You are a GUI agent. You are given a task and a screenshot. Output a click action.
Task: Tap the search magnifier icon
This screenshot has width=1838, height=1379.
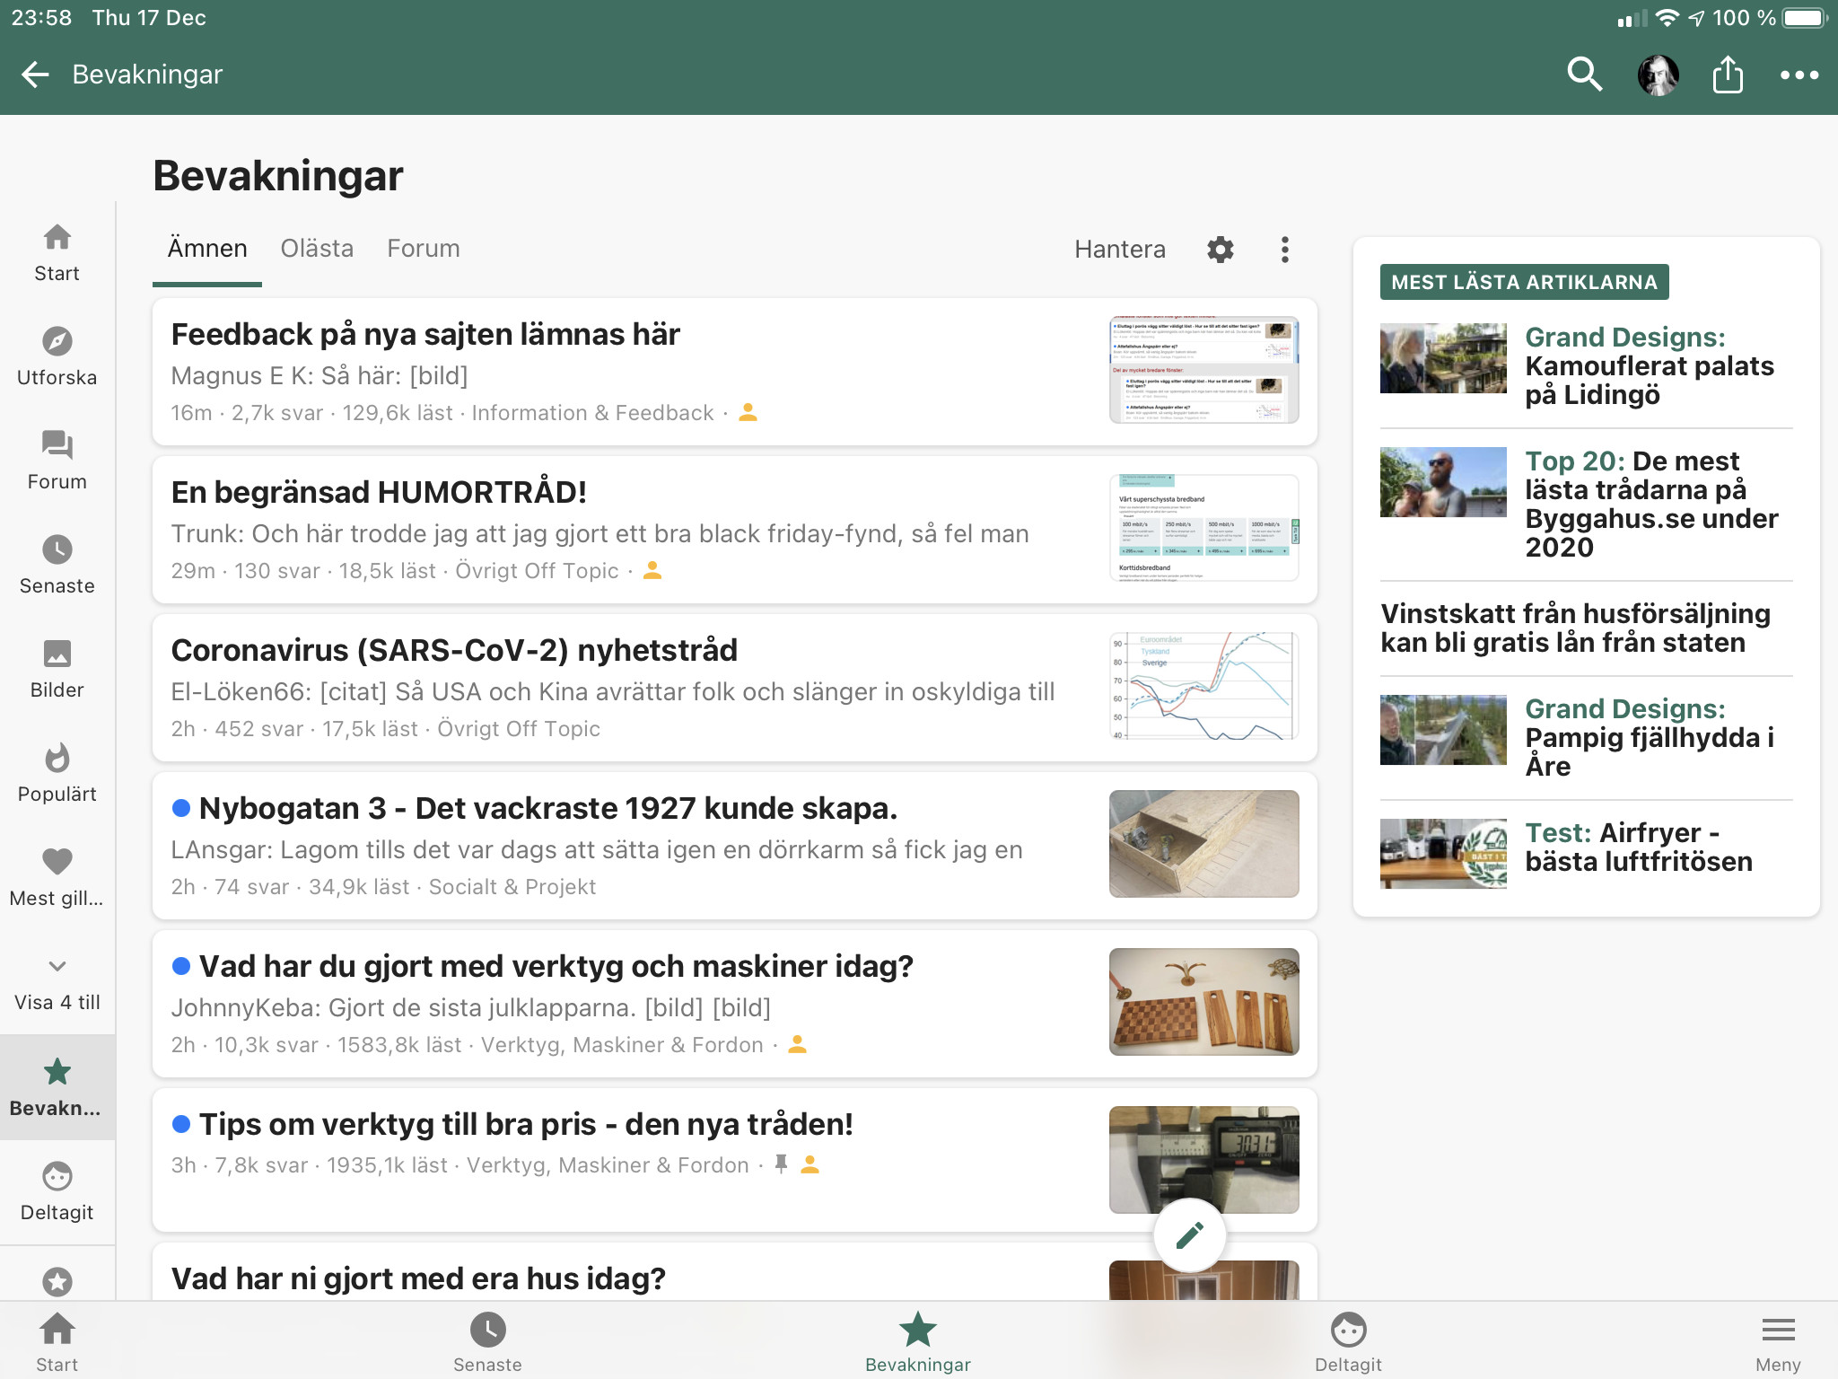pos(1584,75)
